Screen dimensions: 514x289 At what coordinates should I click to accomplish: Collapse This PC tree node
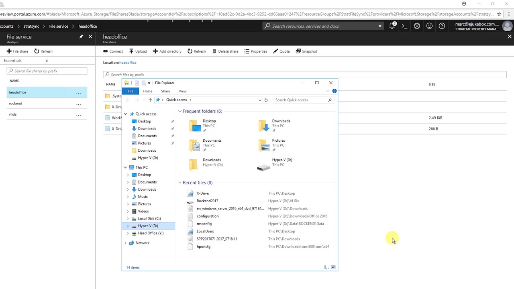pyautogui.click(x=125, y=167)
